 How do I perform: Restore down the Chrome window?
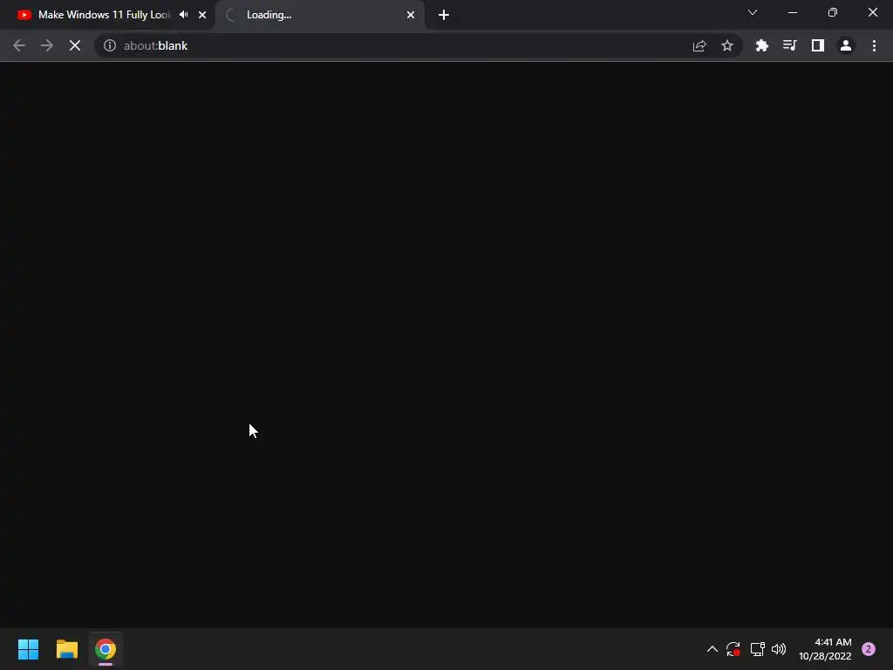pos(833,12)
